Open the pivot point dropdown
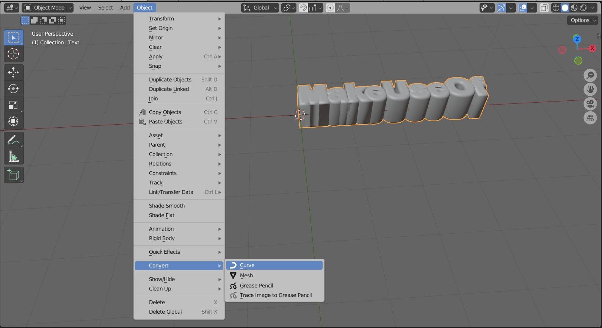Image resolution: width=602 pixels, height=328 pixels. click(x=288, y=8)
